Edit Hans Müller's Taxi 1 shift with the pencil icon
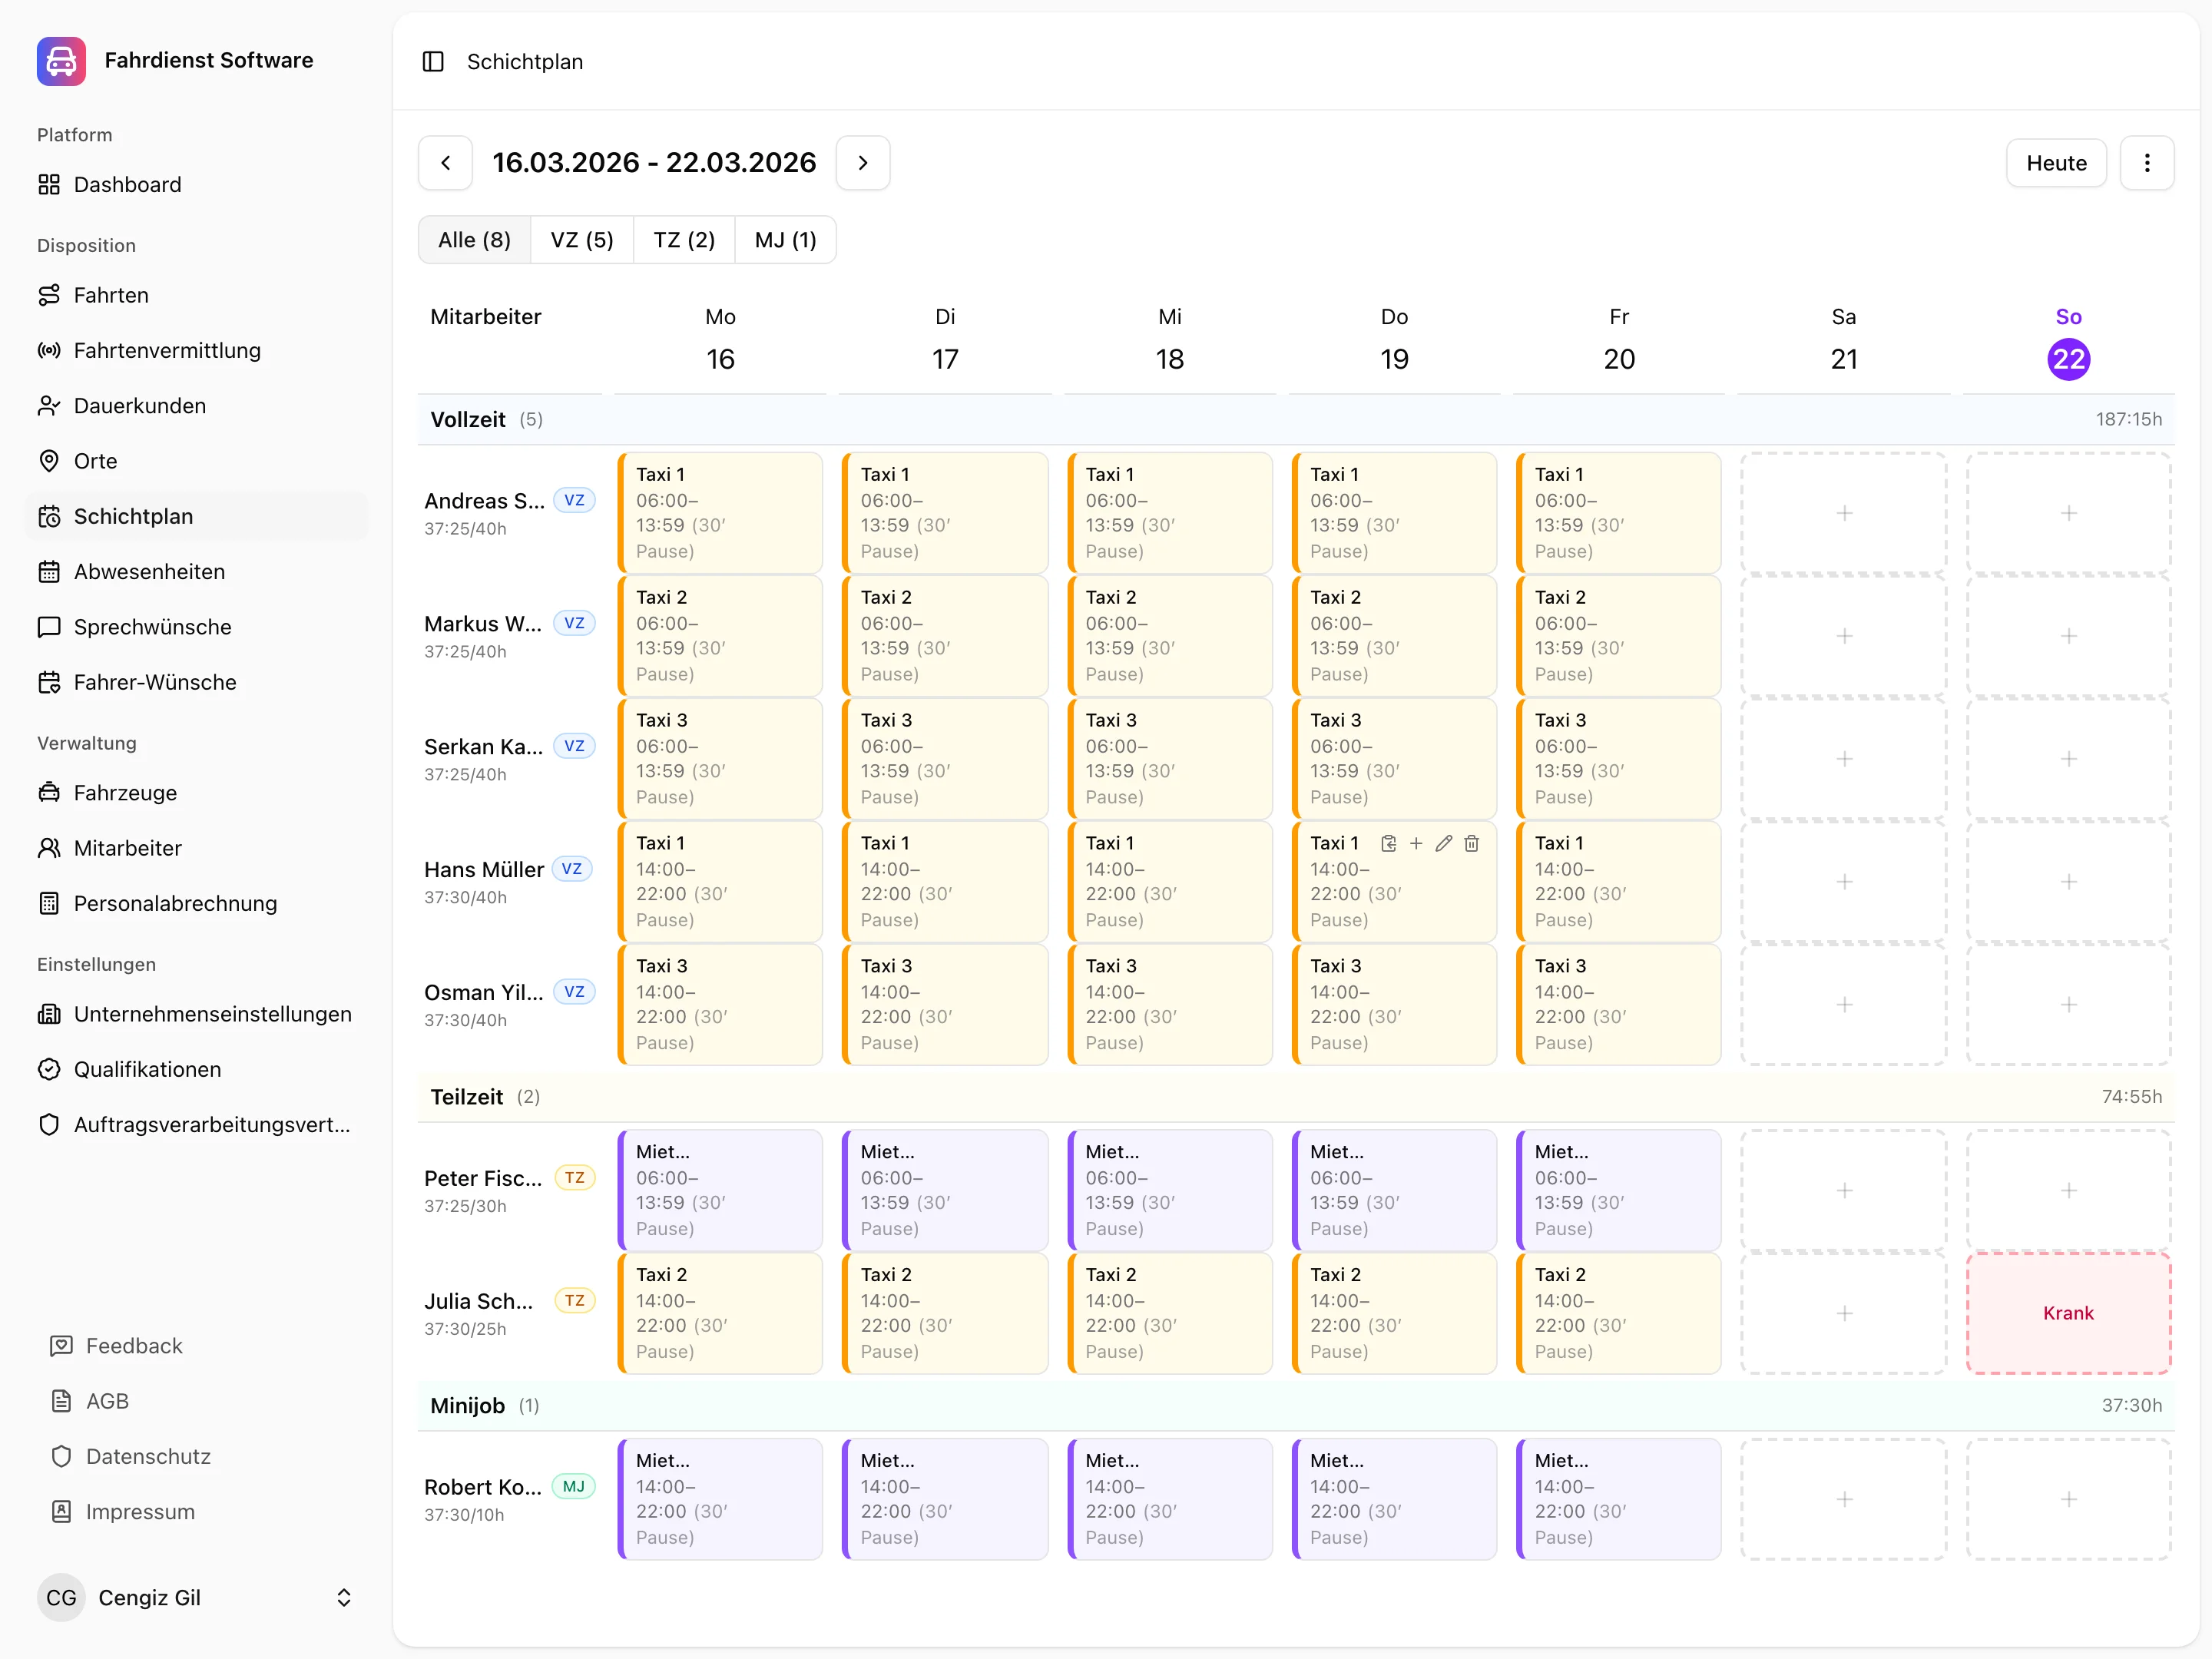This screenshot has width=2212, height=1659. coord(1443,843)
